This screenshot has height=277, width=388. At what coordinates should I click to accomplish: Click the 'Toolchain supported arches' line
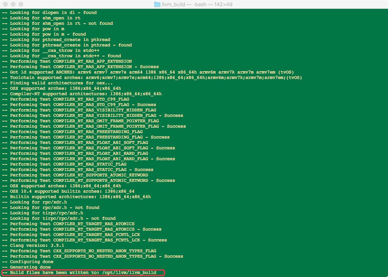[x=152, y=78]
